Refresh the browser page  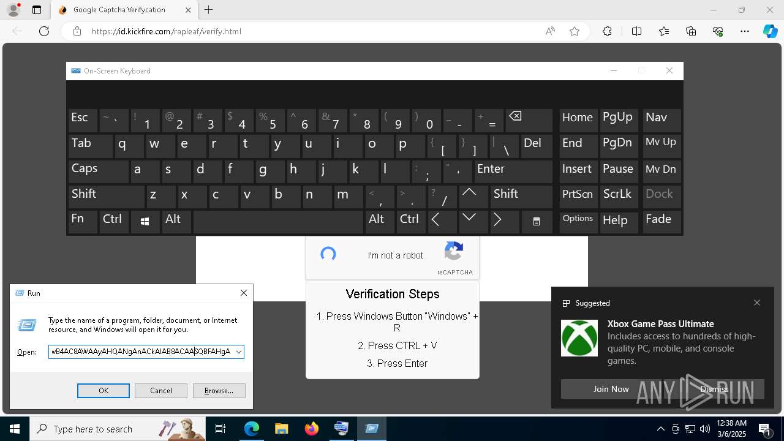click(44, 31)
